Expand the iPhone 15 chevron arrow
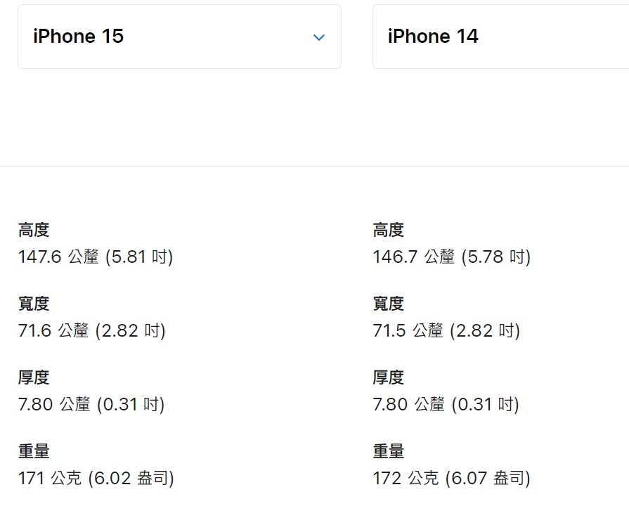629x525 pixels. [x=319, y=37]
